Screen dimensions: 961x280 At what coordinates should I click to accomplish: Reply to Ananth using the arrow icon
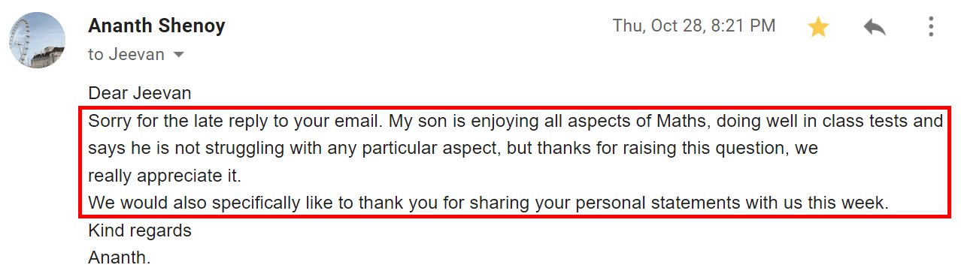click(x=875, y=28)
